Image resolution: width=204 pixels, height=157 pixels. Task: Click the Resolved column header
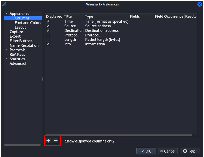[191, 16]
